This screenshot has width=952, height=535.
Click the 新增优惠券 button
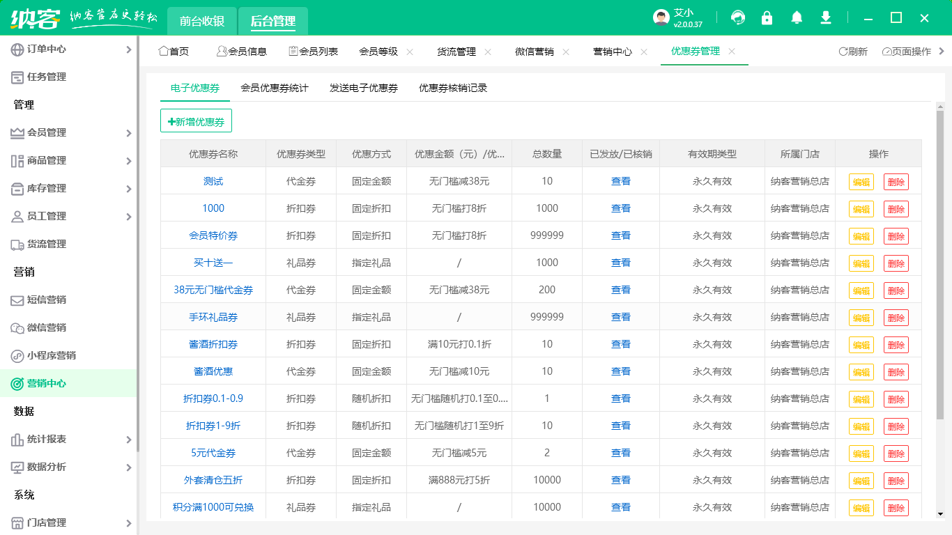click(x=196, y=121)
